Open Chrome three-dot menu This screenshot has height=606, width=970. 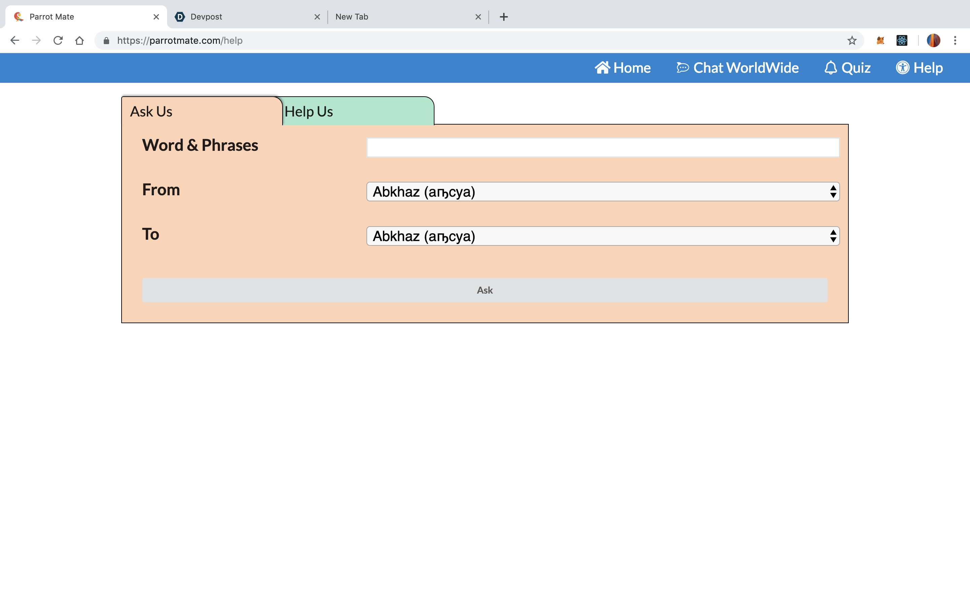click(x=955, y=40)
